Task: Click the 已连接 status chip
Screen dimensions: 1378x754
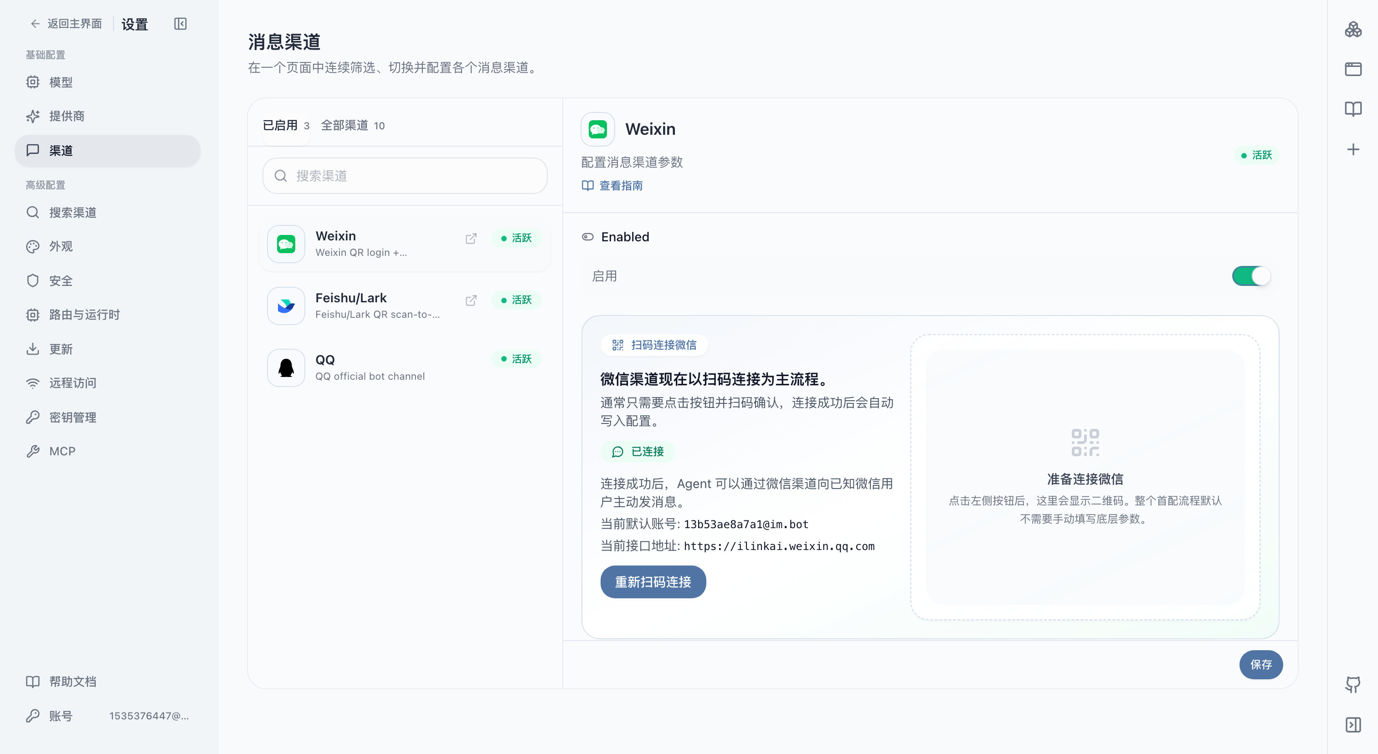Action: coord(637,452)
